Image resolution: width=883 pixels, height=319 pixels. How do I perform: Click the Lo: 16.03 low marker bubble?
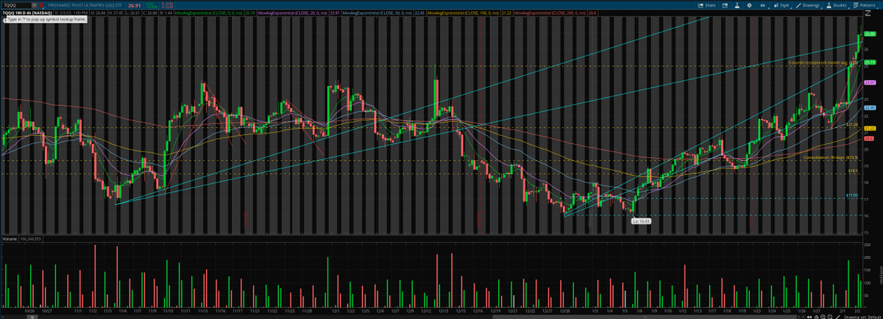click(x=640, y=221)
